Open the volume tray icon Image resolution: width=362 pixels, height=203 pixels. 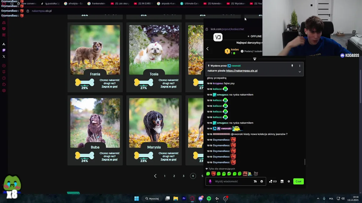coord(343,198)
